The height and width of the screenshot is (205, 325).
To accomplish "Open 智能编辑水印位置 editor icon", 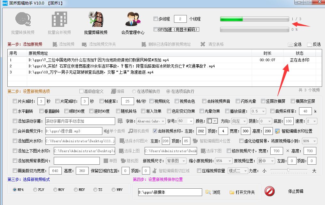I will click(x=277, y=131).
